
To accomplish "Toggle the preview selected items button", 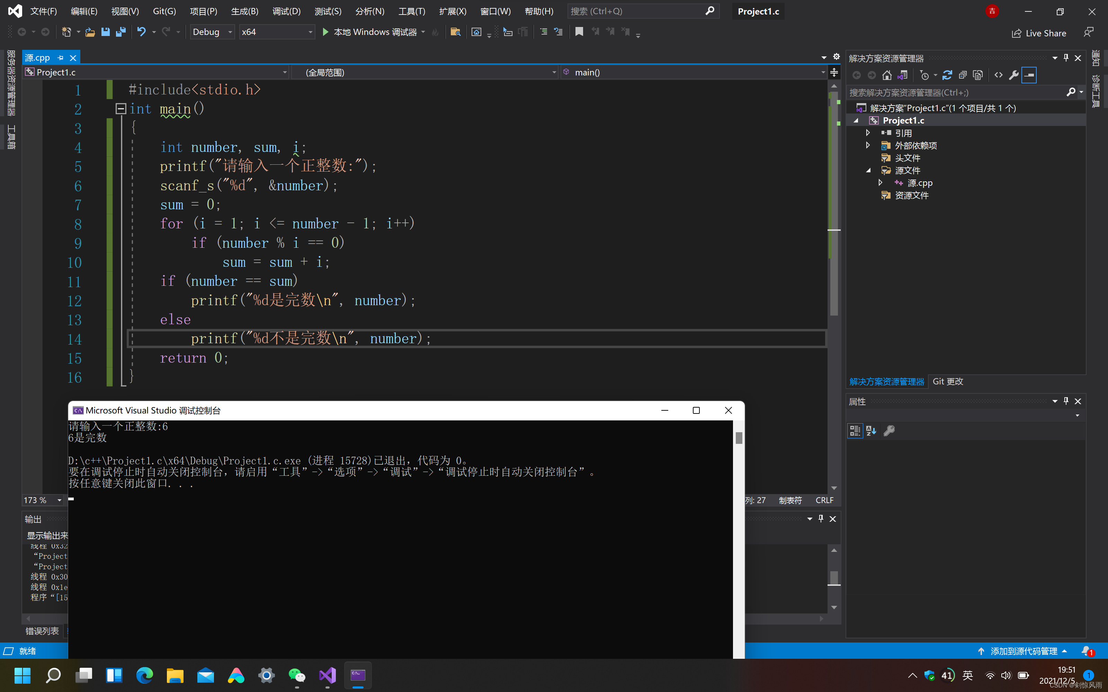I will point(1029,75).
